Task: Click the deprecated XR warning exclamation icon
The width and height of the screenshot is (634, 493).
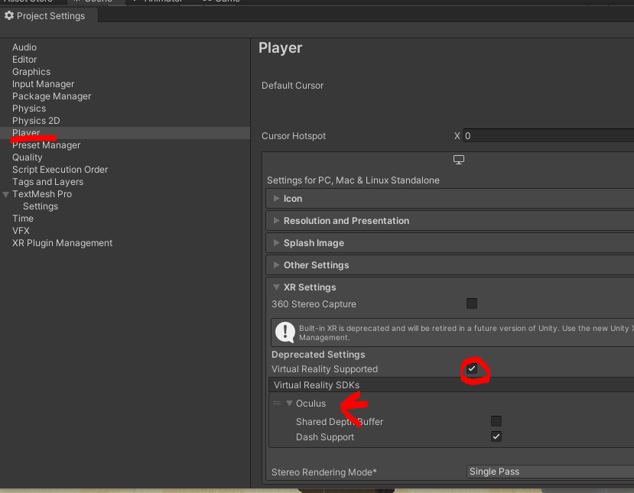Action: tap(285, 332)
